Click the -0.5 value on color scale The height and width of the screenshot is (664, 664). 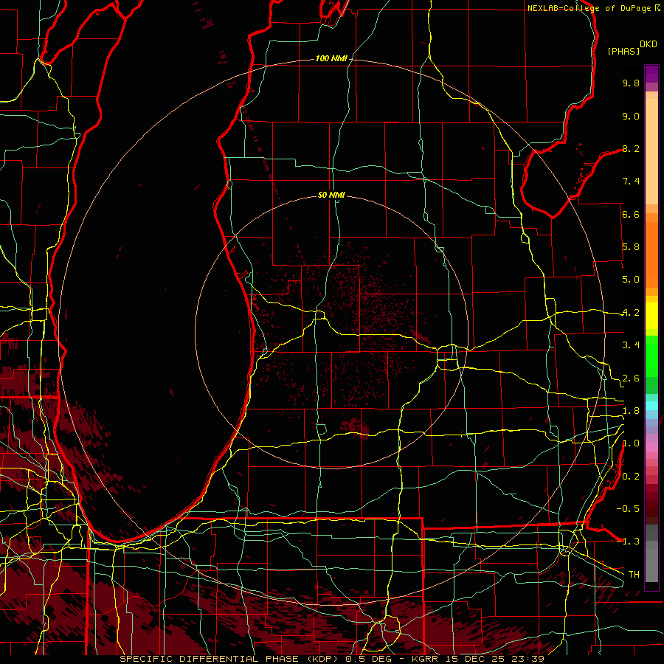628,509
